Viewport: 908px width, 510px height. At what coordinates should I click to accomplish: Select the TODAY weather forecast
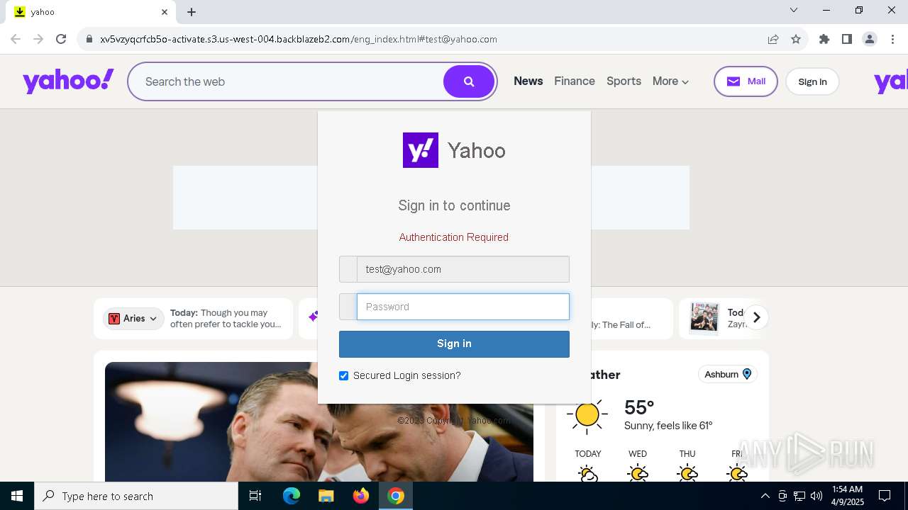coord(587,466)
